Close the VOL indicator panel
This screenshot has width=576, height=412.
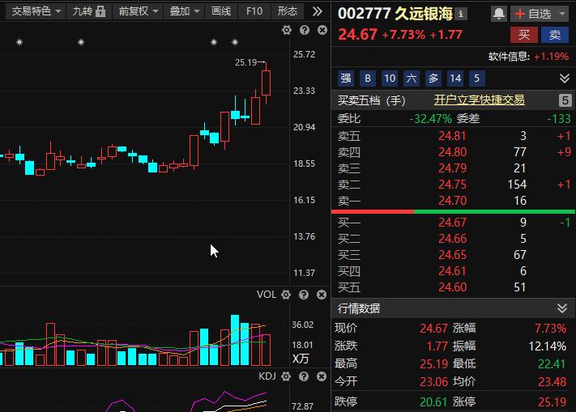coord(322,295)
